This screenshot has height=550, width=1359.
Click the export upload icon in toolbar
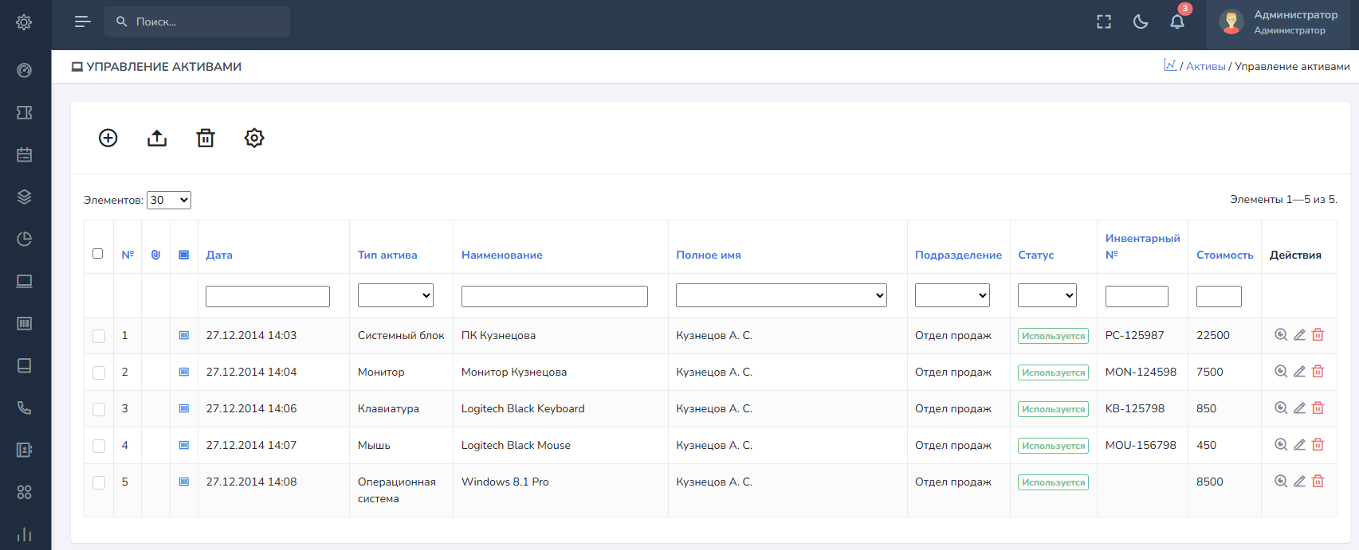point(157,138)
